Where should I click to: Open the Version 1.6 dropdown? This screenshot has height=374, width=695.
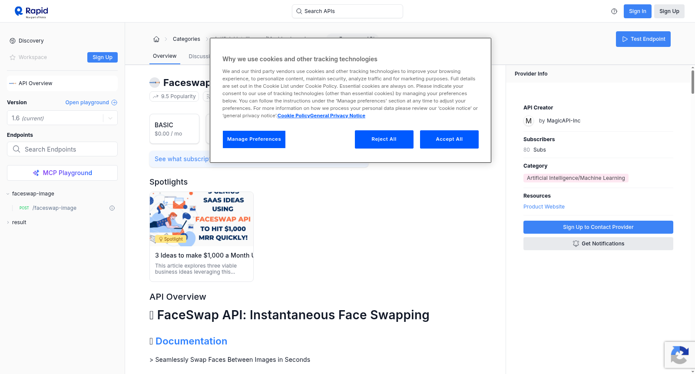pos(62,118)
